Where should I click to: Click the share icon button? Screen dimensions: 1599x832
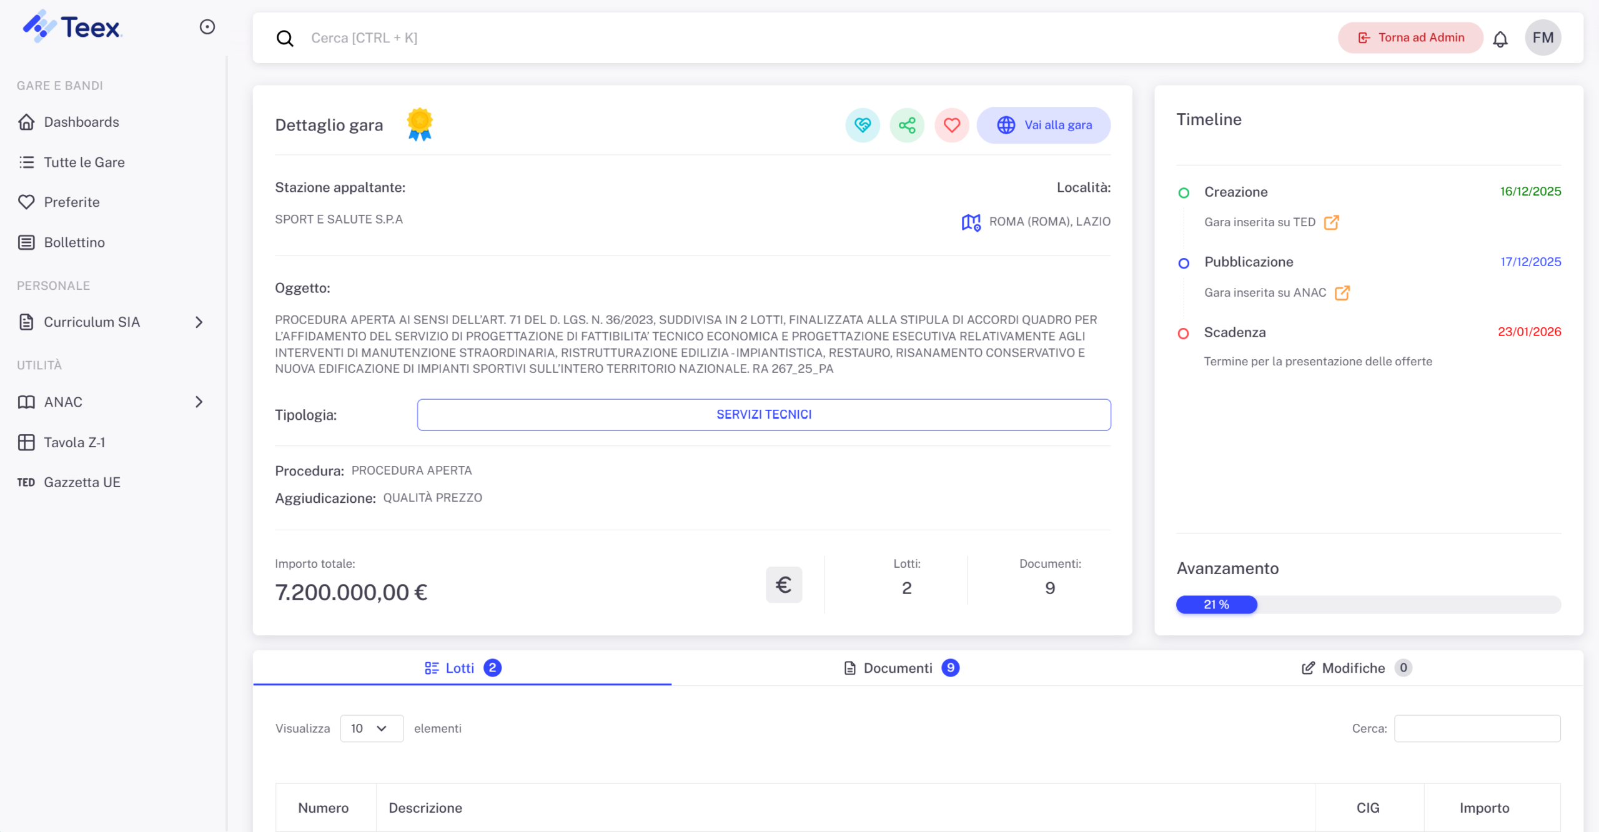tap(907, 125)
